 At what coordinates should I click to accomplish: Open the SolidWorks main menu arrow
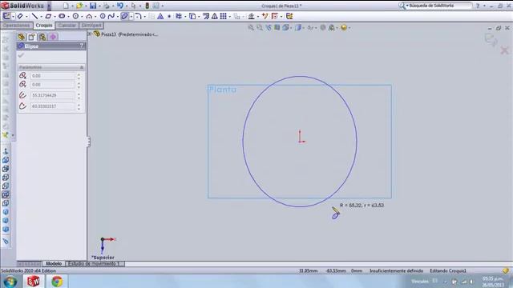(49, 6)
